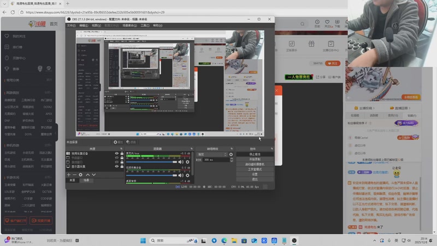Click the 停止推流 button
437x246 pixels.
pyautogui.click(x=255, y=154)
